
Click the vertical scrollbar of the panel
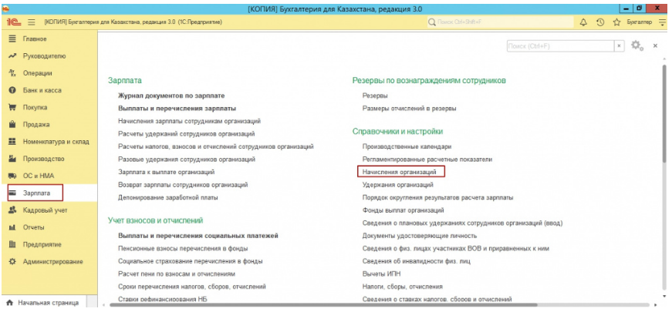tap(664, 113)
